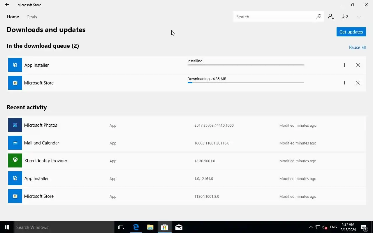Click version 2017.35063.44410.1000 text
Screen dimensions: 373x233
(214, 125)
